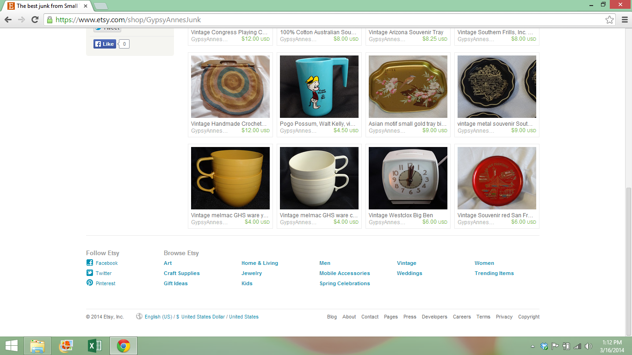Screen dimensions: 632x355
Task: Go back with the browser back arrow
Action: pos(8,19)
